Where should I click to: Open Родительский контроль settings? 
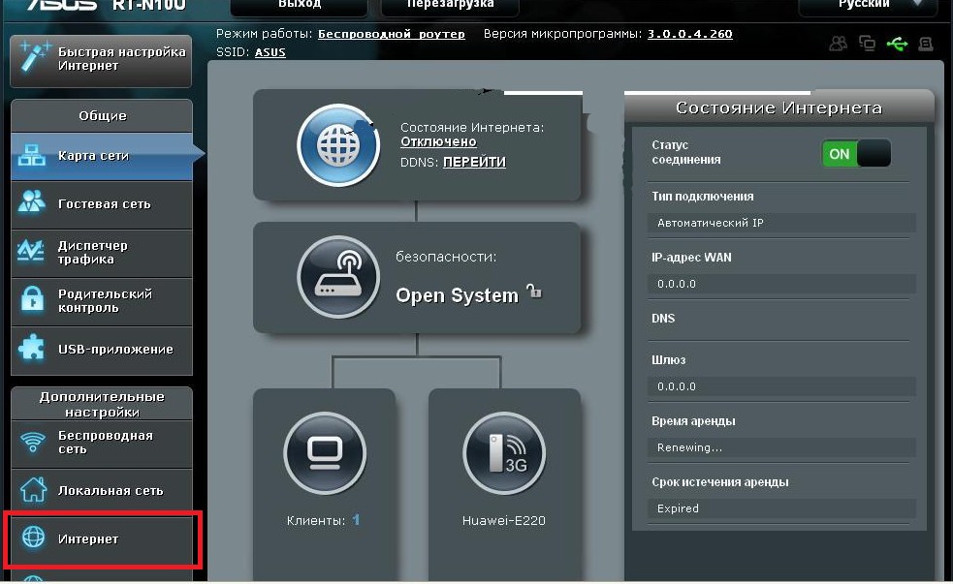click(102, 302)
